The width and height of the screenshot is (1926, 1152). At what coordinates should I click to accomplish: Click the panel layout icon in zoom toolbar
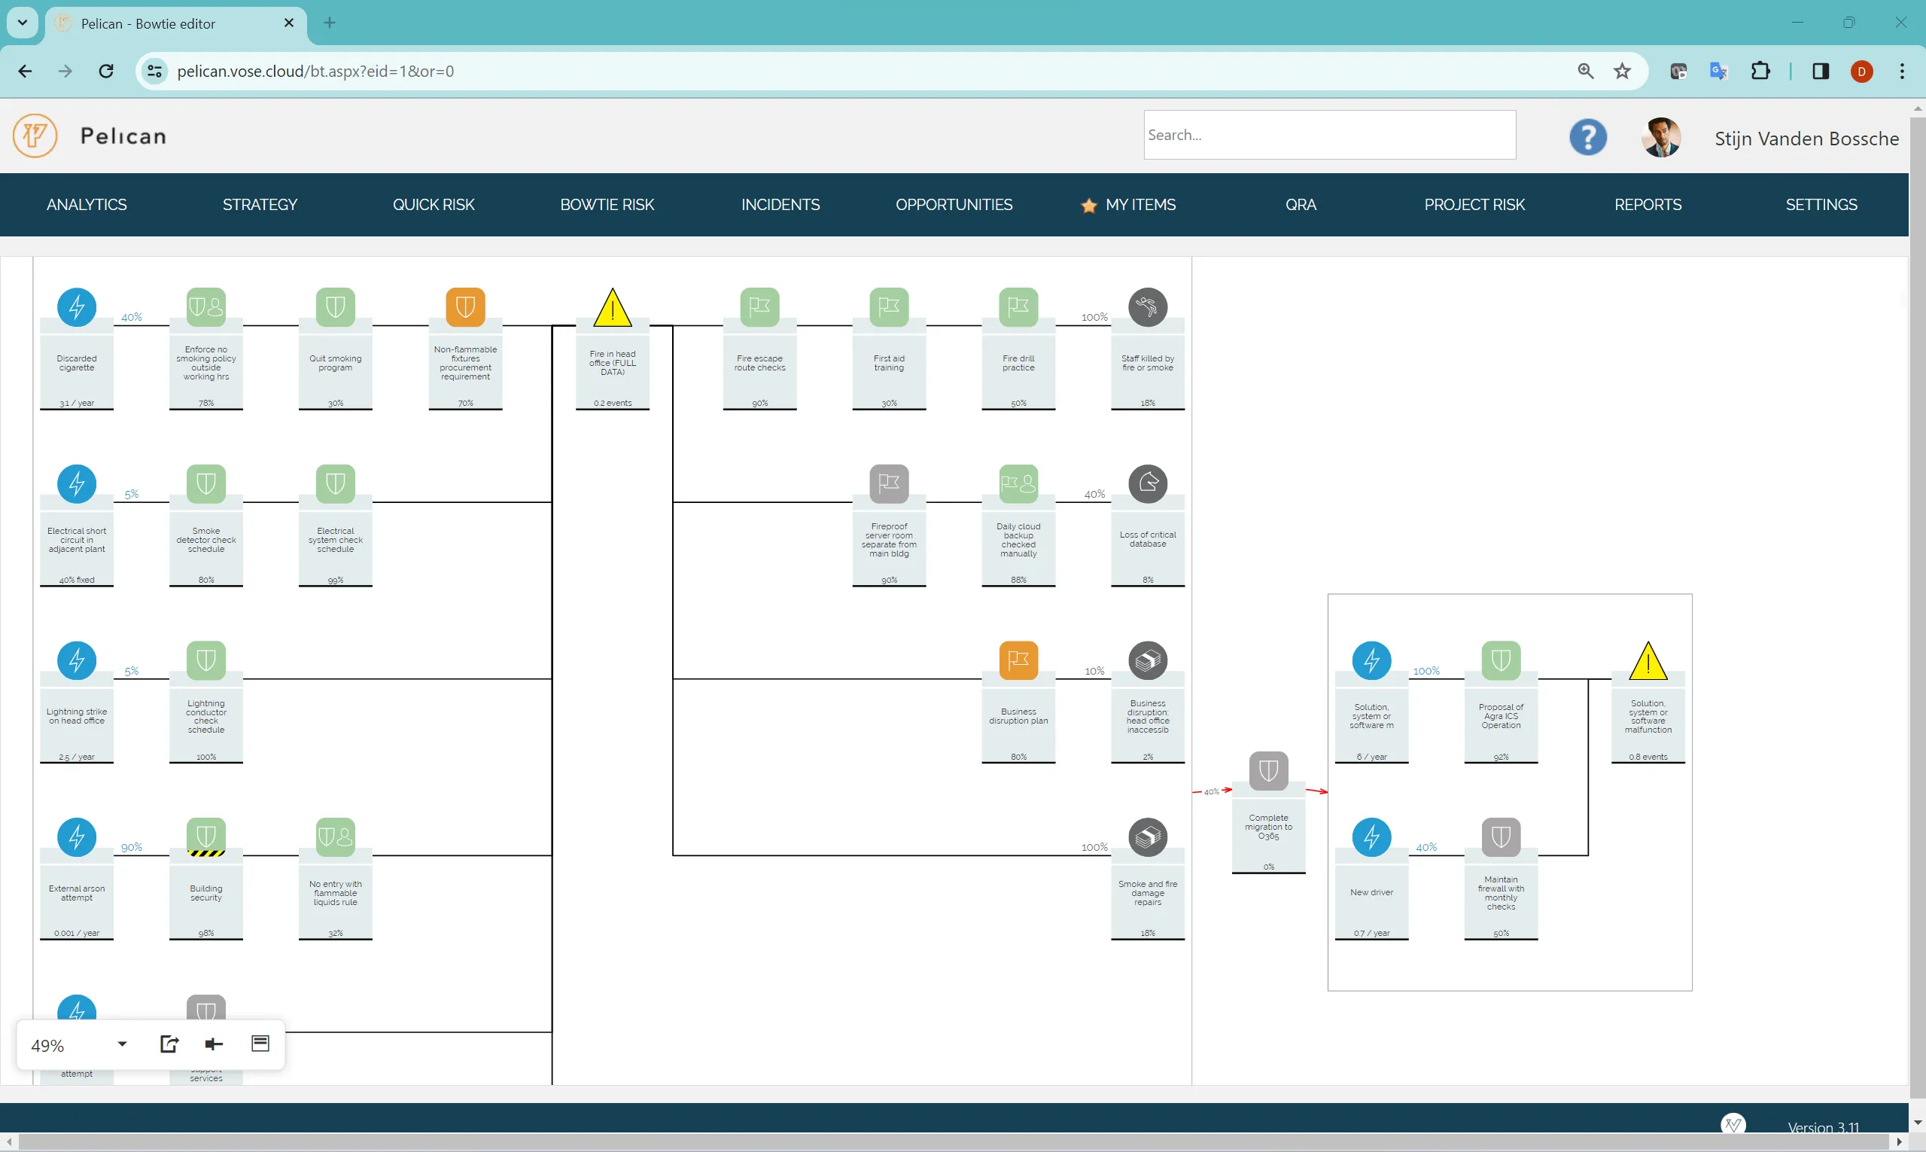click(x=260, y=1044)
